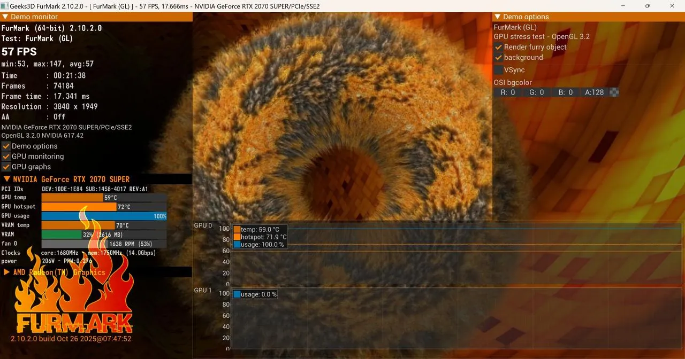Enable the VSync checkbox

(498, 69)
